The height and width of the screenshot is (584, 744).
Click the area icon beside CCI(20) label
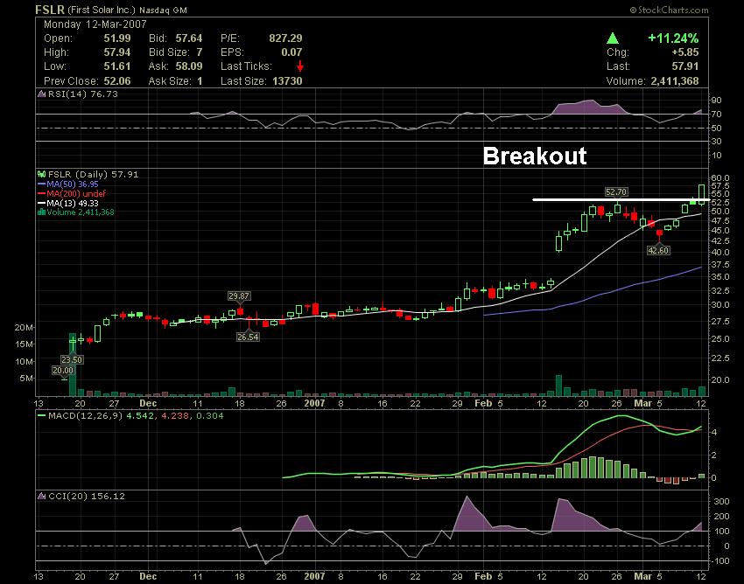tap(42, 497)
